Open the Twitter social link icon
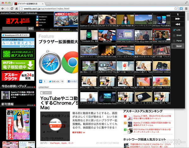This screenshot has width=189, height=148. [37, 19]
